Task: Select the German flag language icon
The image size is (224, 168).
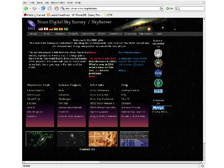Action: tap(51, 29)
